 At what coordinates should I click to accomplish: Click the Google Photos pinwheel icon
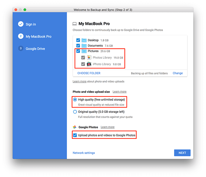coord(75,127)
